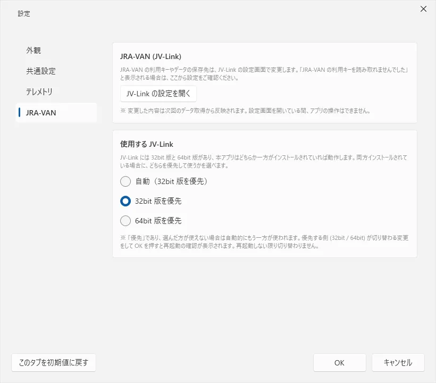Viewport: 436px width, 383px height.
Task: Go to the JRA-VAN tab
Action: pos(56,113)
